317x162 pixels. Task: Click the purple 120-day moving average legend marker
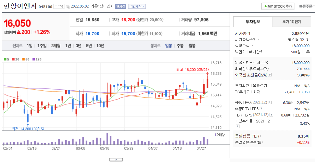point(34,59)
